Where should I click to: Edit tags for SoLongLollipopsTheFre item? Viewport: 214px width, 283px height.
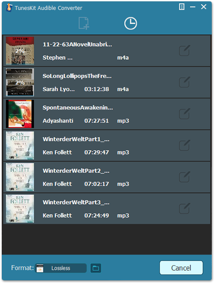click(184, 82)
